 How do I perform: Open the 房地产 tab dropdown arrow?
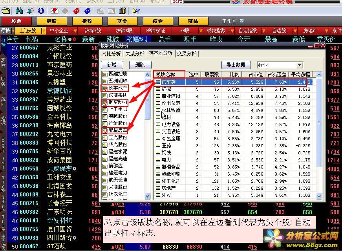(x=327, y=31)
